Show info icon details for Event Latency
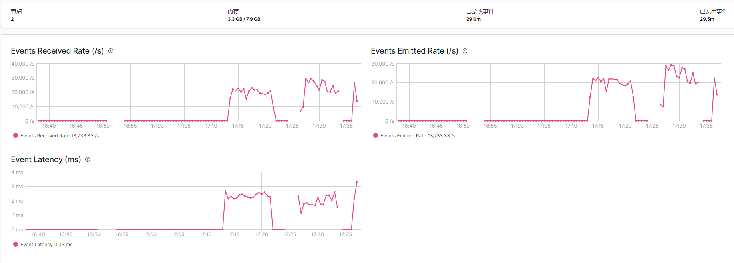 click(88, 159)
